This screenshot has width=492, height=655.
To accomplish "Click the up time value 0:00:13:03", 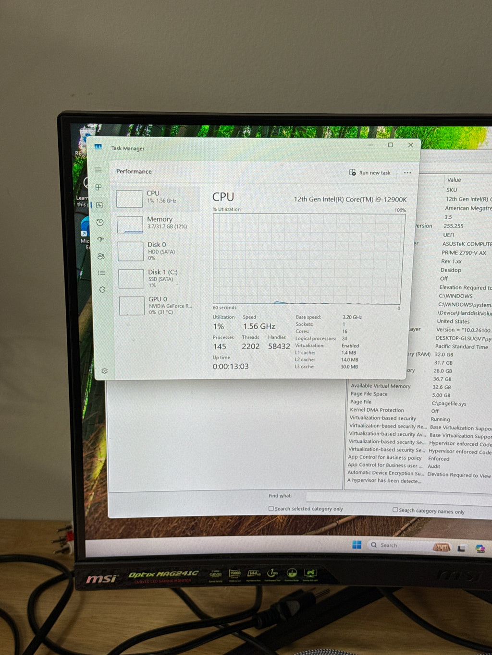I will tap(231, 367).
